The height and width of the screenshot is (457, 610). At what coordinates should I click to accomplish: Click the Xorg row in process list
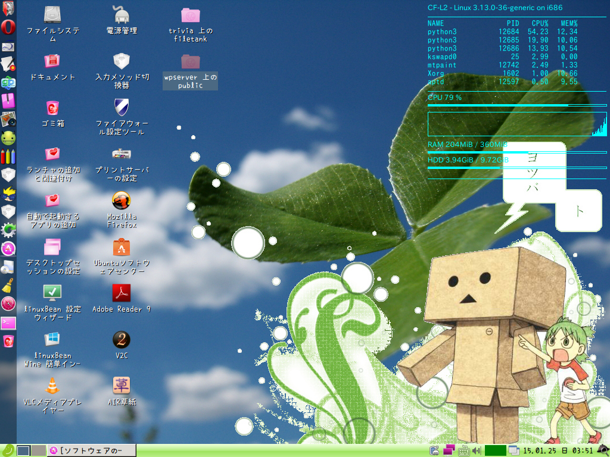503,73
